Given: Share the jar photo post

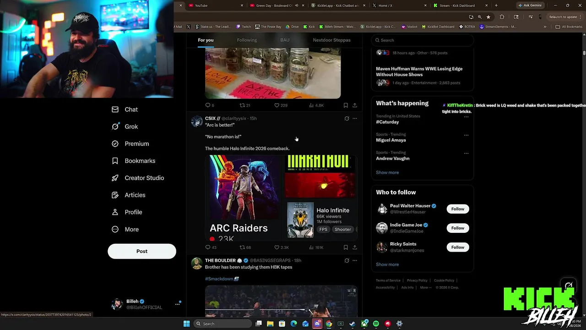Looking at the screenshot, I should click(x=355, y=105).
